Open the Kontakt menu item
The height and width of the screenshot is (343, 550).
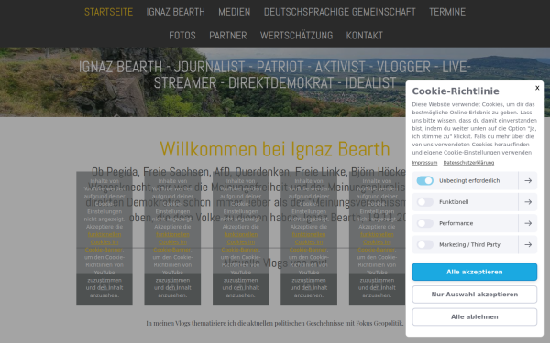pos(365,36)
